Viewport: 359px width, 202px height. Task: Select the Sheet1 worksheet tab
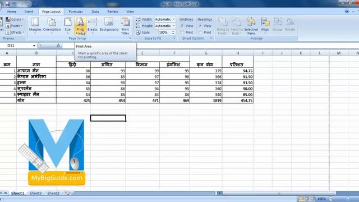coord(17,193)
